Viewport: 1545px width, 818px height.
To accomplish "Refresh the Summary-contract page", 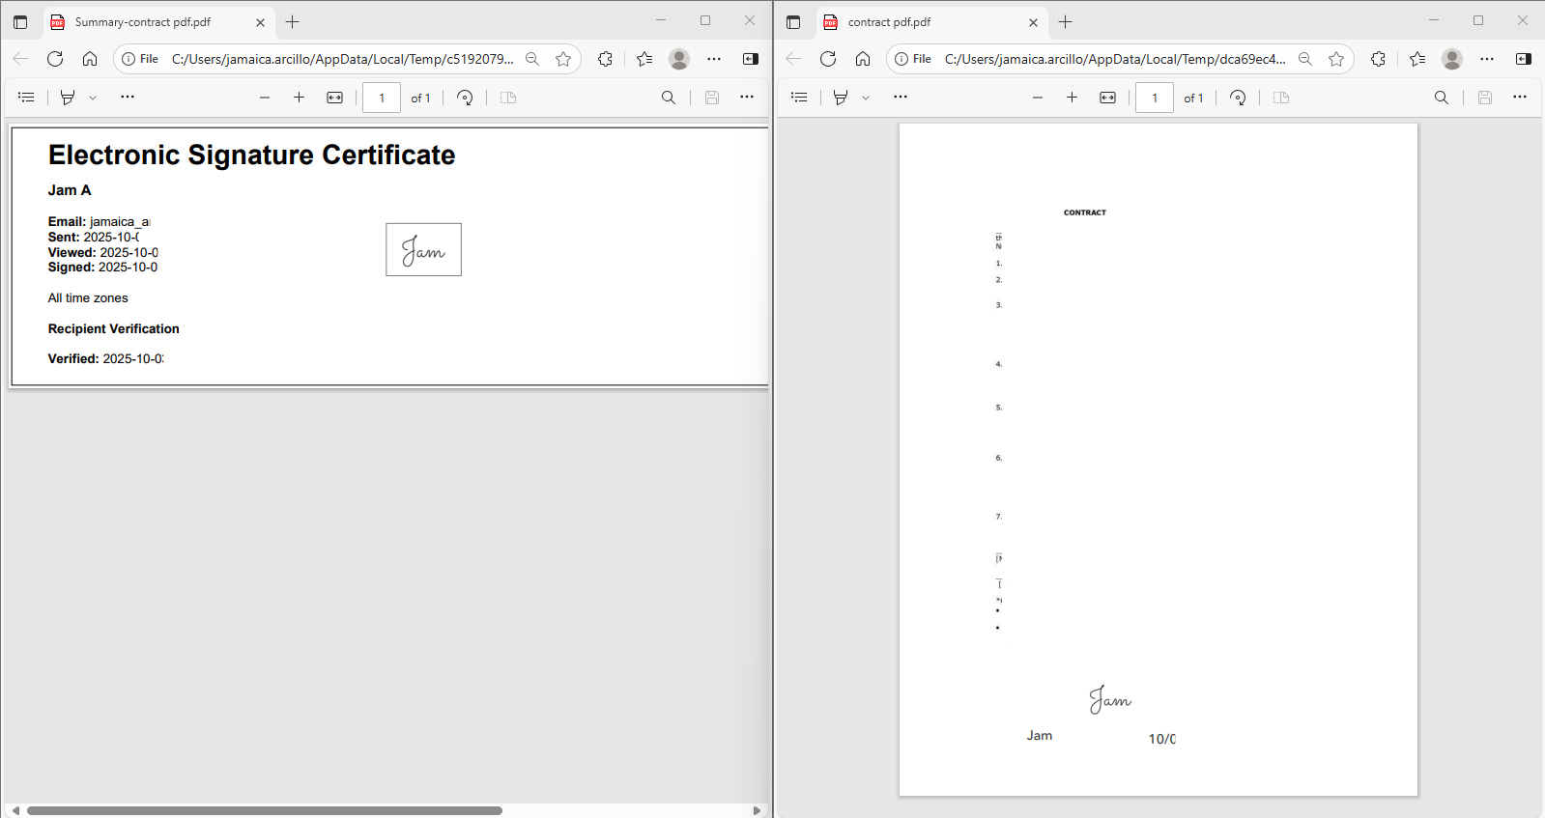I will tap(55, 59).
